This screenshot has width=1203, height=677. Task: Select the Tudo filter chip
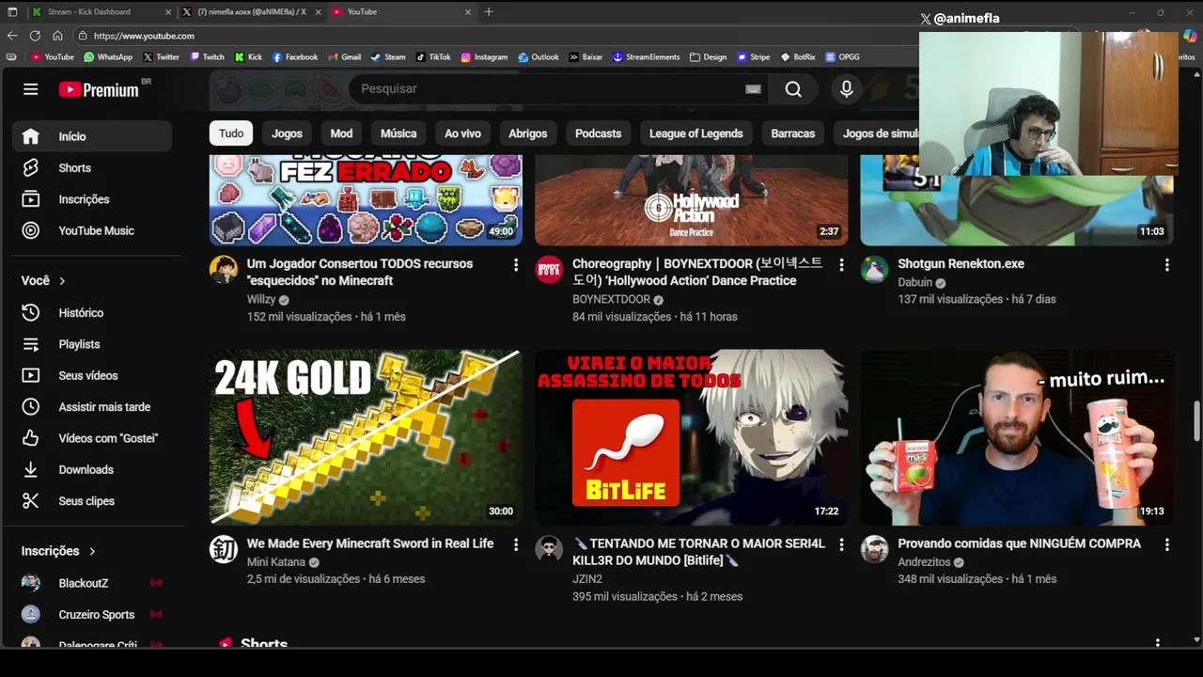click(x=231, y=134)
